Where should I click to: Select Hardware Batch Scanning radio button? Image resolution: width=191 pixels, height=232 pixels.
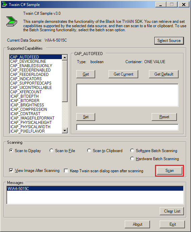pyautogui.click(x=132, y=158)
